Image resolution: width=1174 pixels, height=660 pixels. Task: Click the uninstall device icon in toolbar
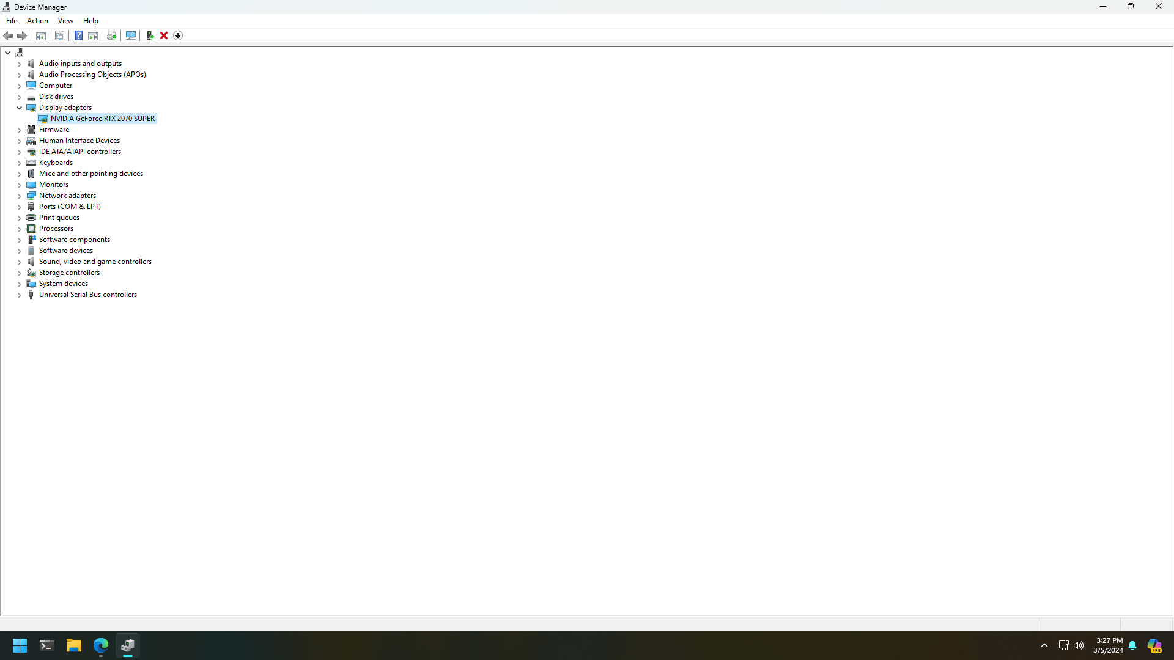[164, 35]
